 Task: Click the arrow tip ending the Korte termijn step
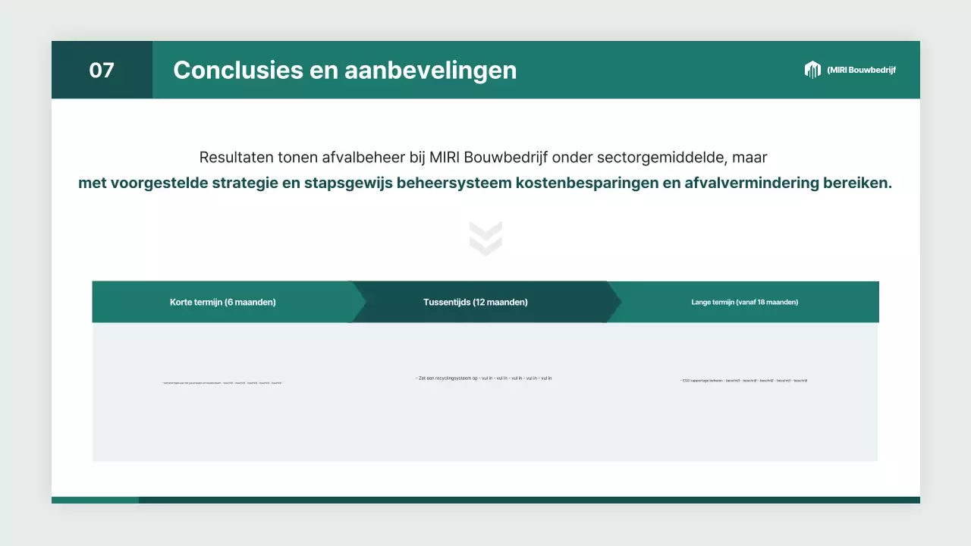point(358,302)
